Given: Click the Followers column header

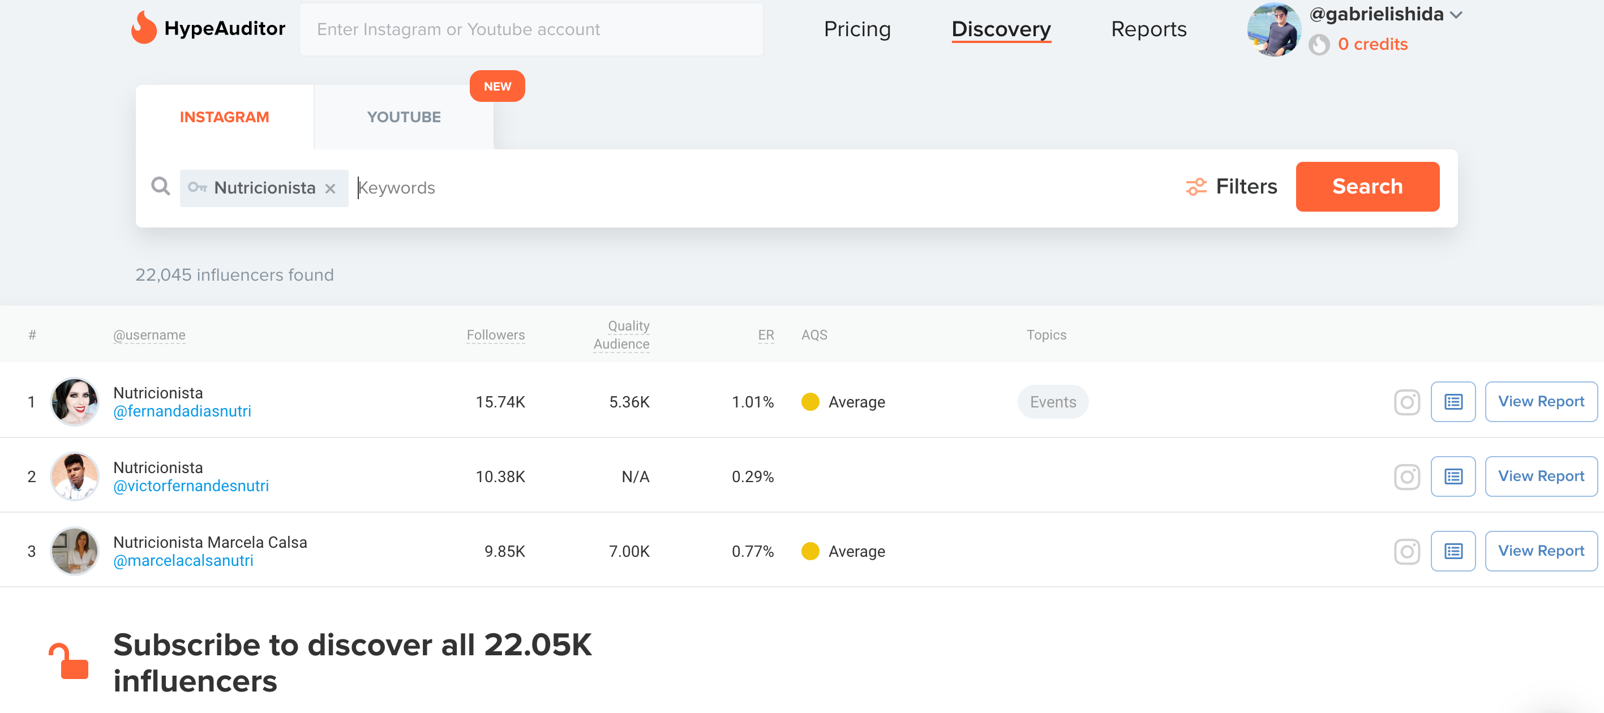Looking at the screenshot, I should 496,335.
